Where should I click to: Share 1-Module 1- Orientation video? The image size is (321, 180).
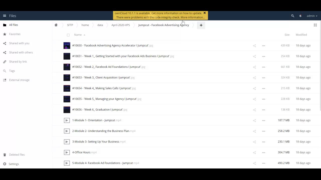click(x=254, y=120)
